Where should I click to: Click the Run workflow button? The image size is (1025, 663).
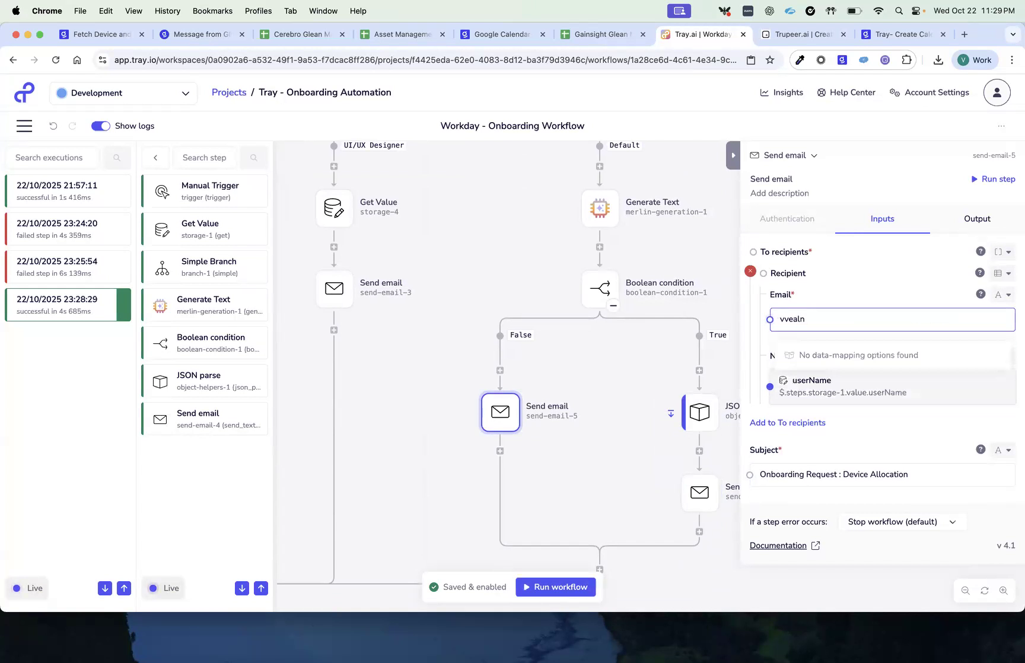click(x=555, y=586)
